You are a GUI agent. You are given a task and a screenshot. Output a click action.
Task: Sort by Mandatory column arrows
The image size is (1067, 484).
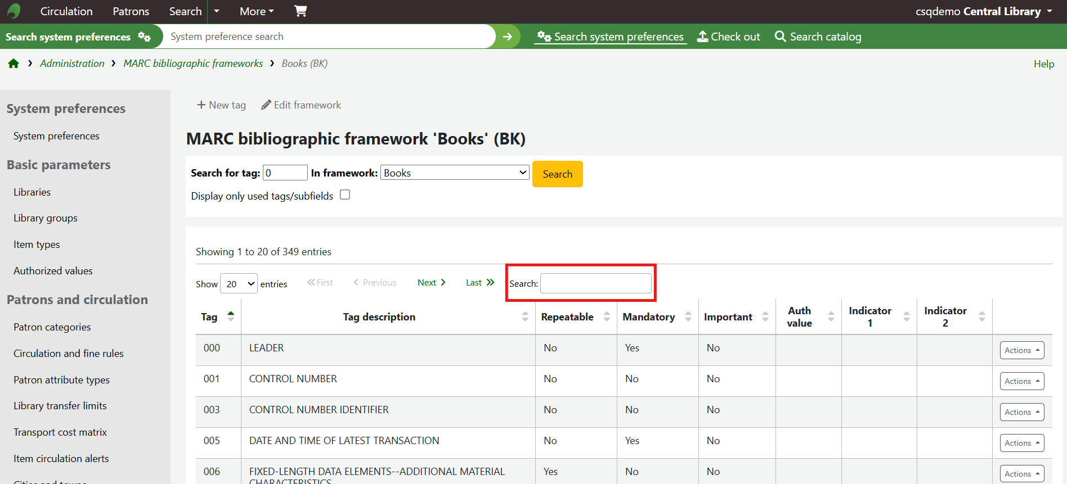688,316
